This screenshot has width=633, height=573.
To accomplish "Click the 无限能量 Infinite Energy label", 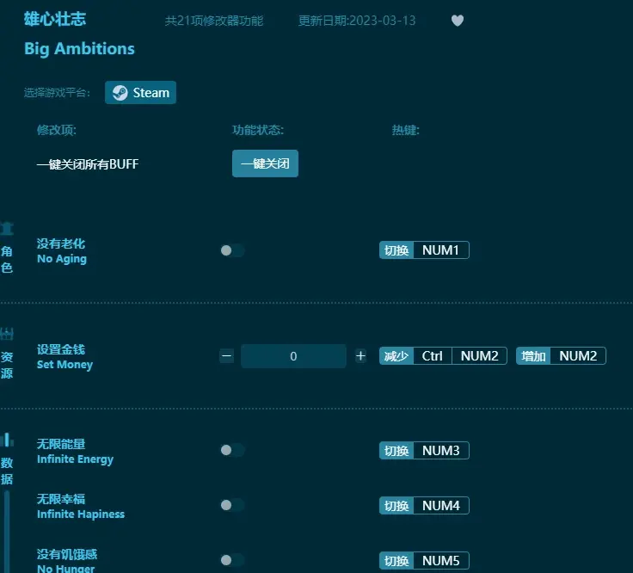I will (75, 452).
